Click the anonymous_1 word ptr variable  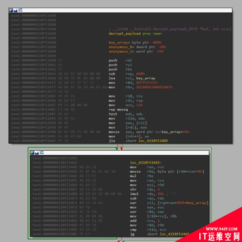(136, 51)
